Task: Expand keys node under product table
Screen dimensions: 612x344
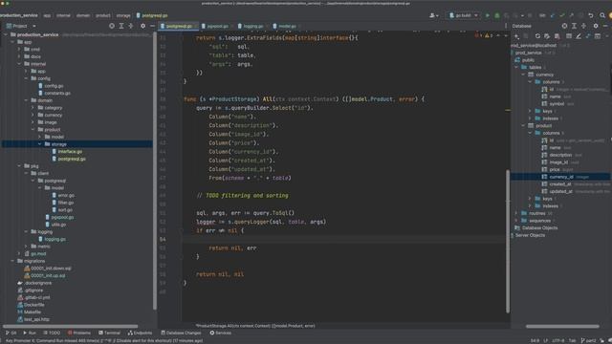Action: (530, 199)
